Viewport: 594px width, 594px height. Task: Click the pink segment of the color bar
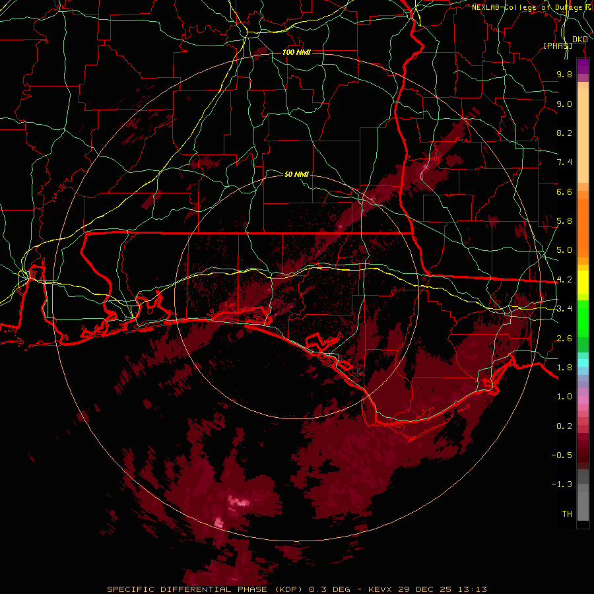(x=583, y=400)
